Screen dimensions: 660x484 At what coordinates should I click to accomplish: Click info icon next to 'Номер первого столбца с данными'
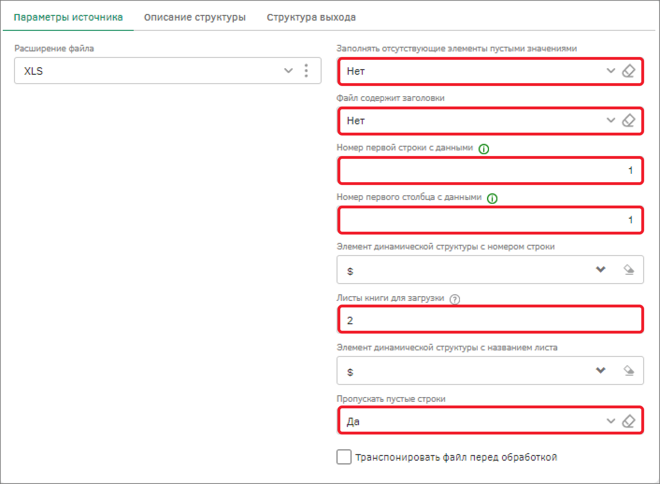[x=492, y=199]
